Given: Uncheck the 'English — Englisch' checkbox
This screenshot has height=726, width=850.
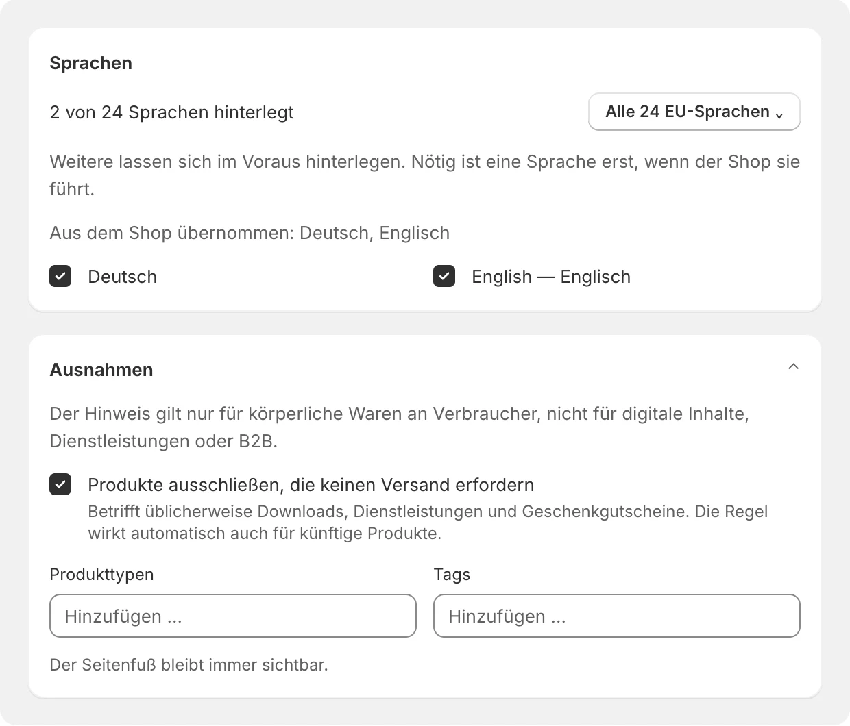Looking at the screenshot, I should 444,276.
